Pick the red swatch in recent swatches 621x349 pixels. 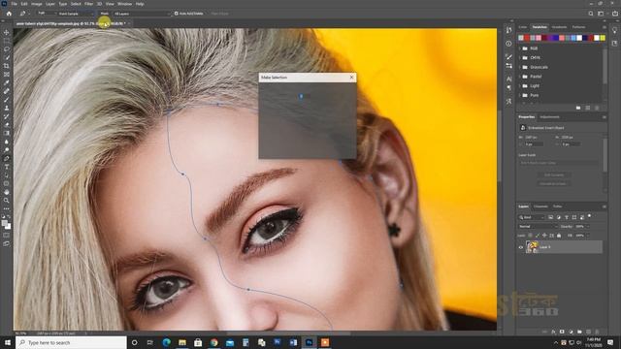point(527,38)
